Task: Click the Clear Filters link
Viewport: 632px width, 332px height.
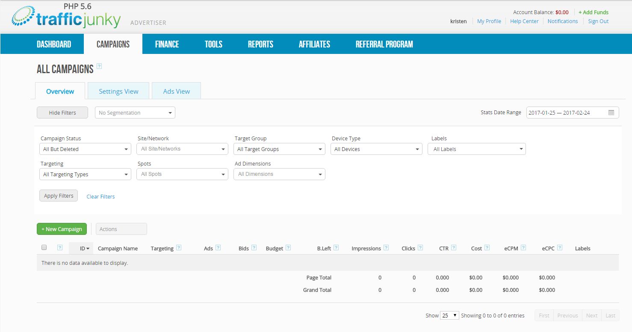Action: pos(100,196)
